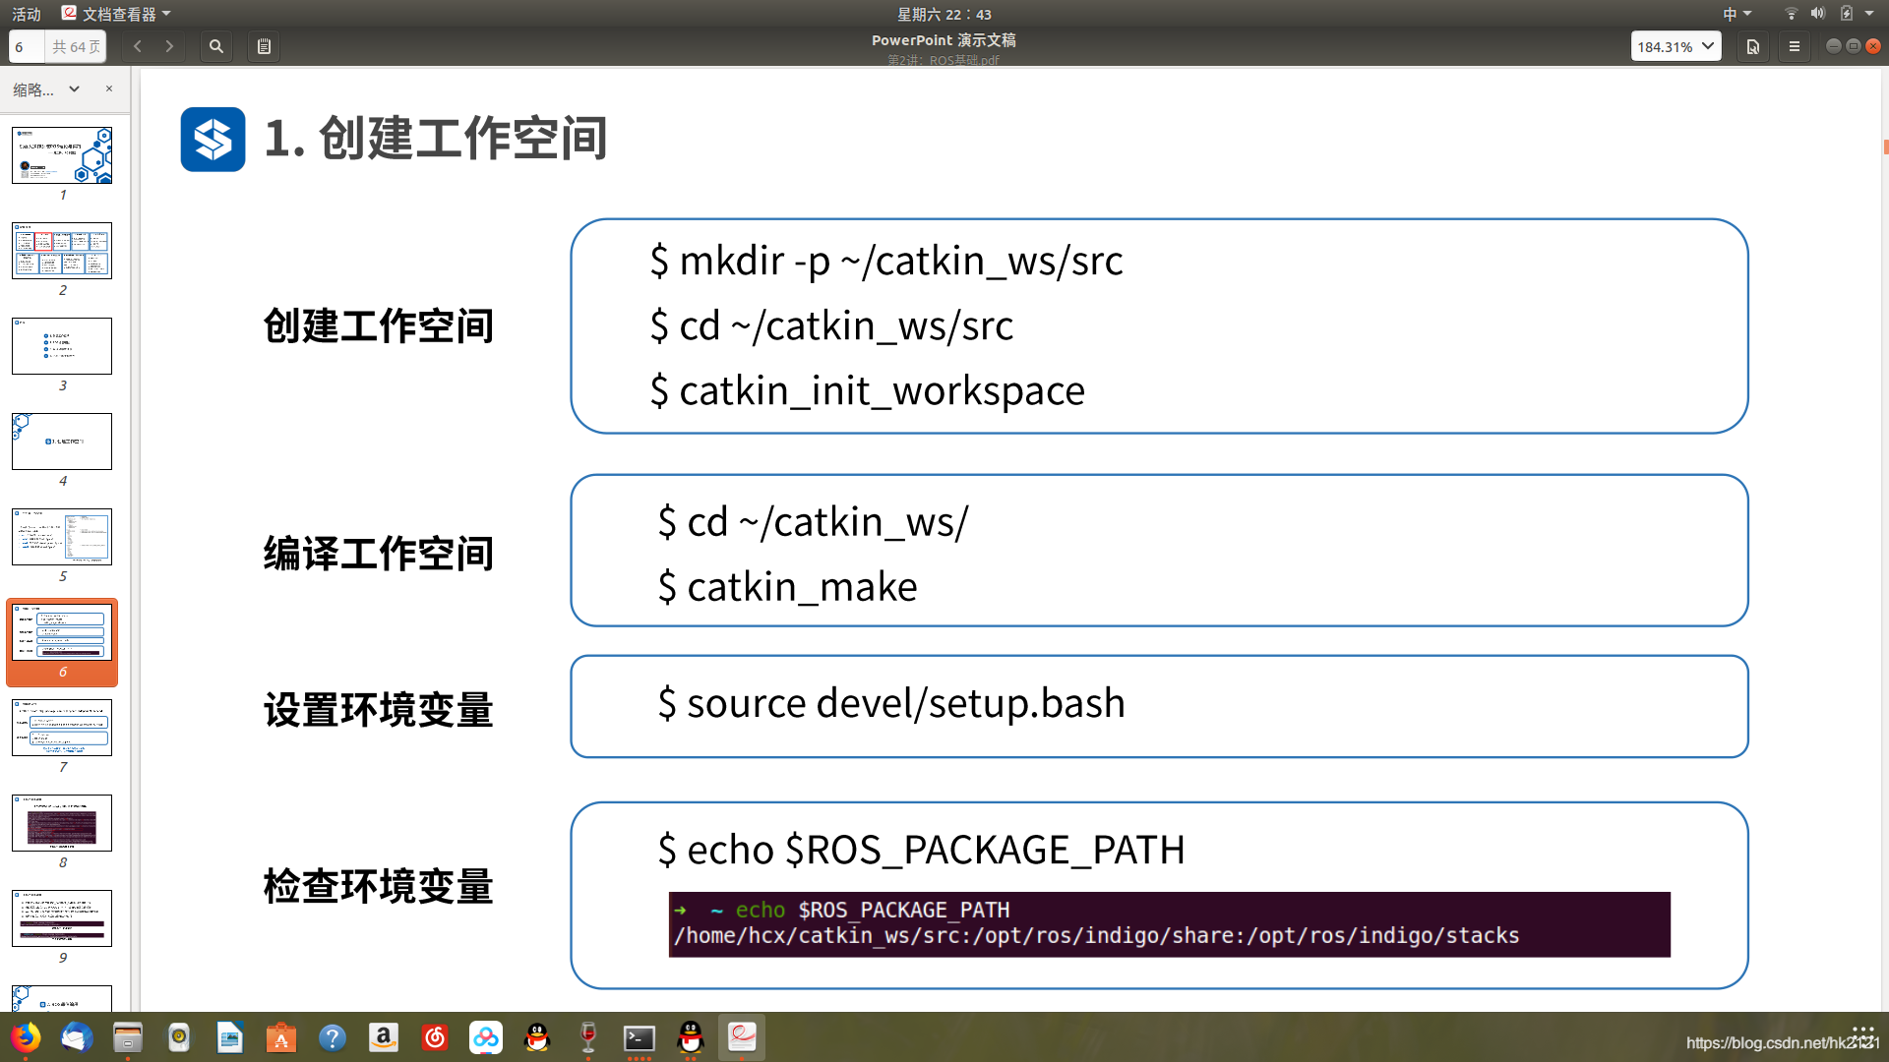Screen dimensions: 1889x1062
Task: Open NetEase Cloud Music in dock
Action: click(x=435, y=1037)
